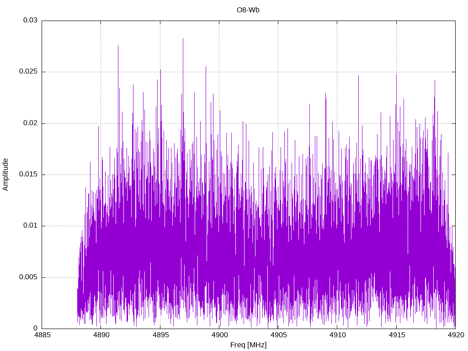Viewport: 468px width, 351px height.
Task: Click the 0.01 y-axis tick label
Action: pos(31,226)
